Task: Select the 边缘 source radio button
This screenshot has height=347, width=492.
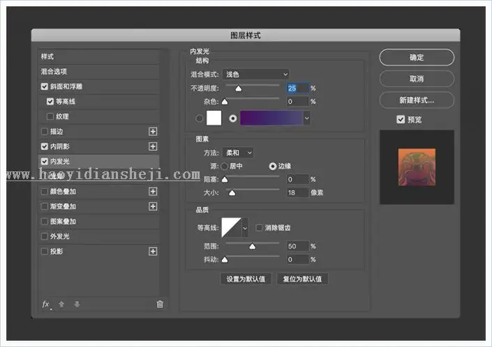Action: click(273, 166)
